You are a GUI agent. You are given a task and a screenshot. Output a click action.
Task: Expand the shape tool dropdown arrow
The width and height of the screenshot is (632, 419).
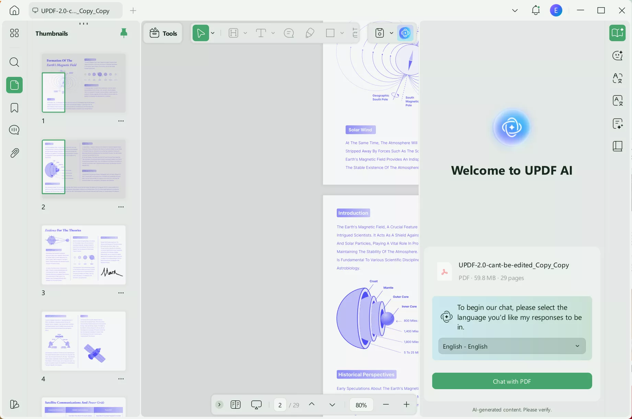(342, 33)
